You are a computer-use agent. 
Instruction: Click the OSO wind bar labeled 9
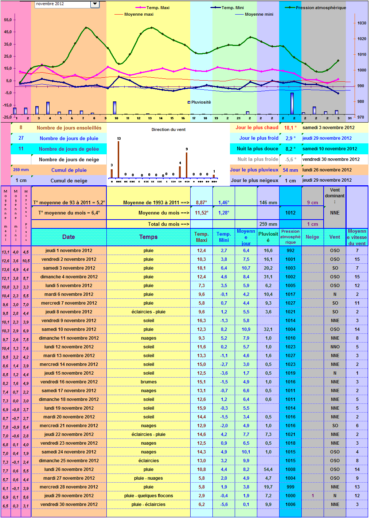(x=187, y=165)
